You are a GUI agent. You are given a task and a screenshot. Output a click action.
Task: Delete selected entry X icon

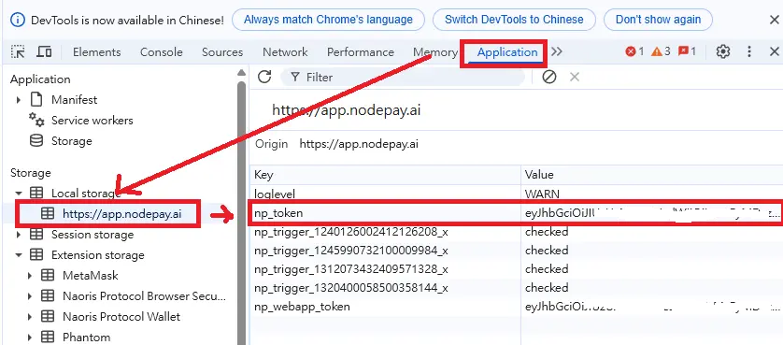pos(575,77)
